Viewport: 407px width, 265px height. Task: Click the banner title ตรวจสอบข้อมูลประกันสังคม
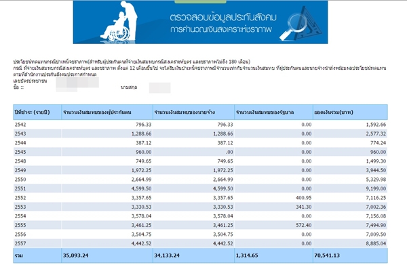point(223,18)
